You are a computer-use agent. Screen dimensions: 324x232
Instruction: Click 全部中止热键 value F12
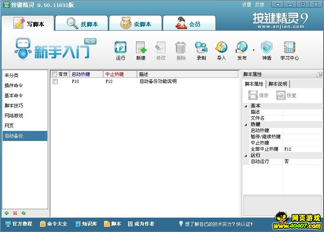tap(302, 149)
